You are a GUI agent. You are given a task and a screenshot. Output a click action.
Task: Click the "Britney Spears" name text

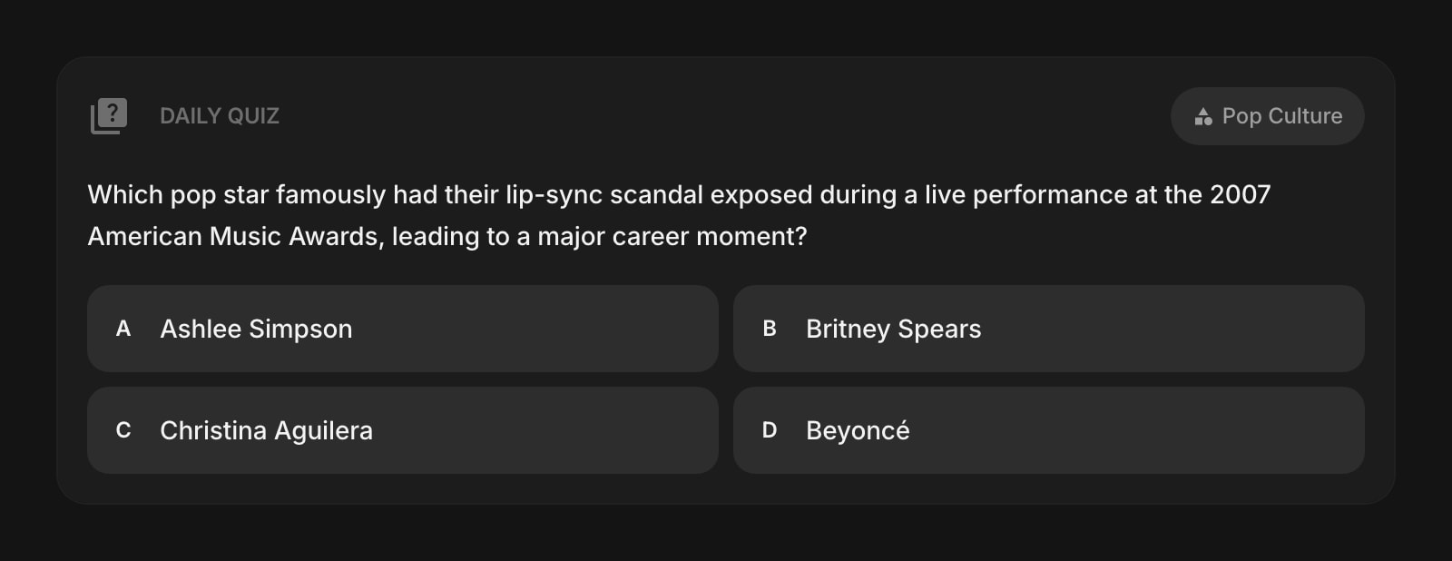pos(893,329)
